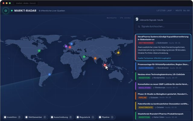Select the orange map marker in India
This screenshot has height=121, width=193.
tap(95, 58)
